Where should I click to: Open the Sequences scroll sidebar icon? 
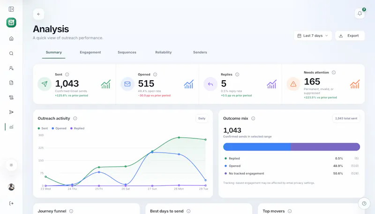tap(11, 98)
